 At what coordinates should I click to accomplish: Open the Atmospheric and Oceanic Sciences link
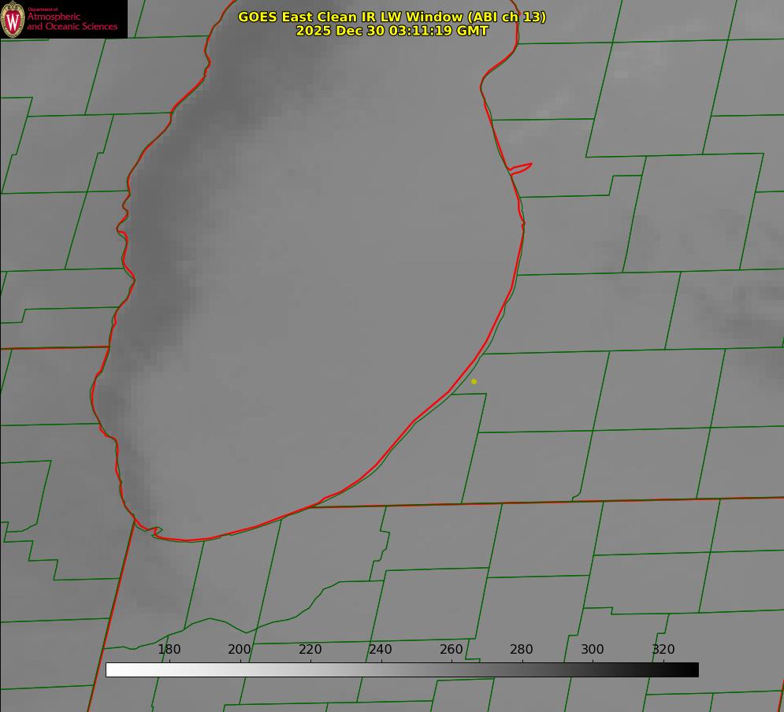(72, 21)
